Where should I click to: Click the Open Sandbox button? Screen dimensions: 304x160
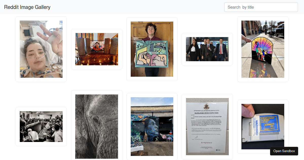point(284,151)
